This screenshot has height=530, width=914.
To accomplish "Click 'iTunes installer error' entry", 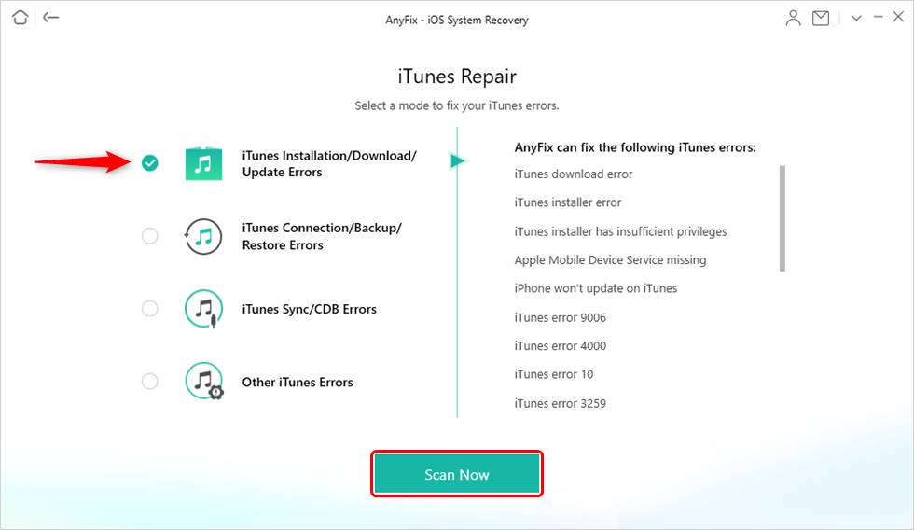I will pyautogui.click(x=568, y=202).
